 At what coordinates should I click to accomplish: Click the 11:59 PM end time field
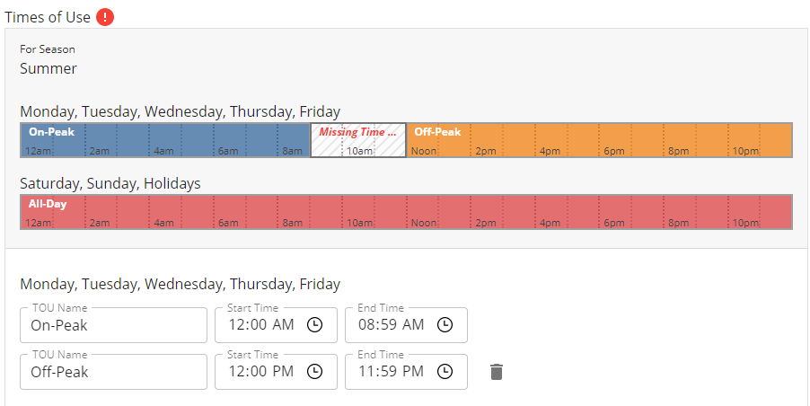coord(391,372)
